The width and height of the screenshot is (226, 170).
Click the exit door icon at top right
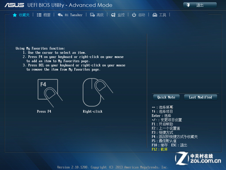pyautogui.click(x=188, y=5)
